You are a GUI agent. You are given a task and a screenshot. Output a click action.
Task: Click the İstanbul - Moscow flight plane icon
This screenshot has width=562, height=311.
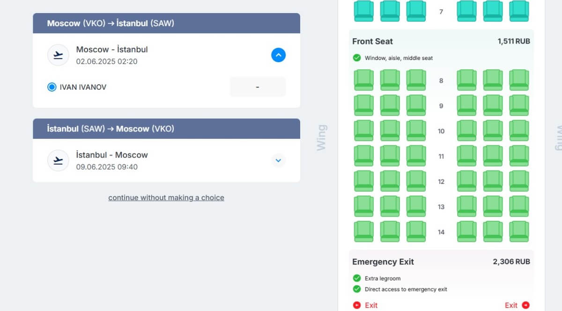click(x=59, y=160)
